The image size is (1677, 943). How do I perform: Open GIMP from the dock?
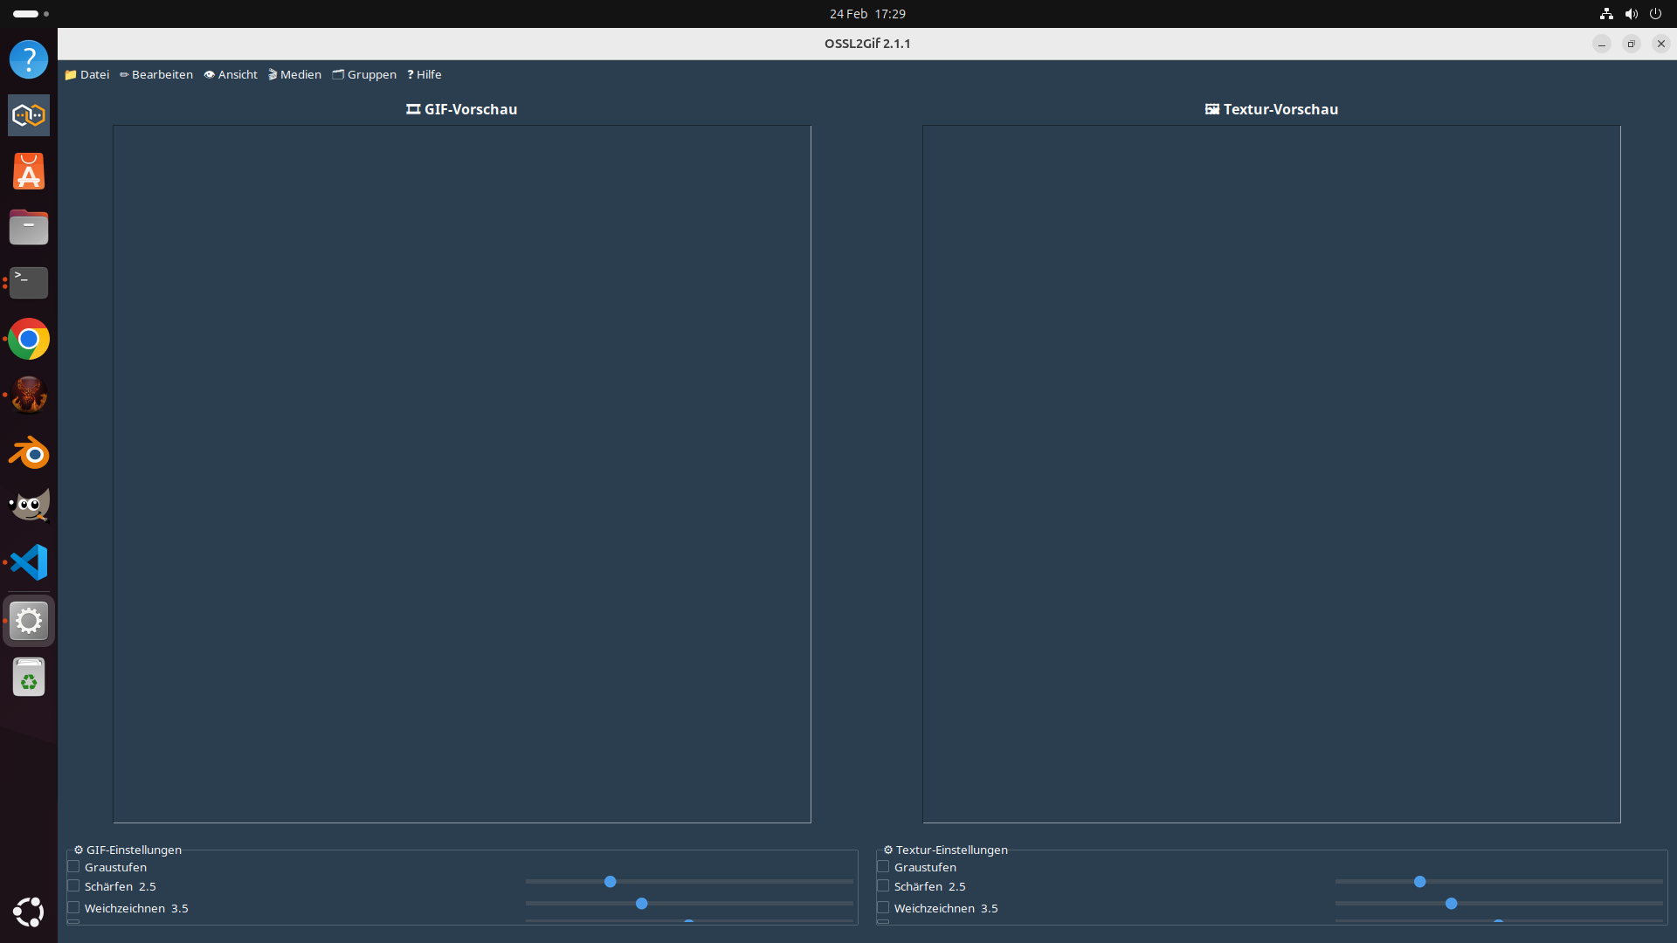point(29,506)
